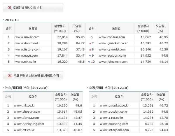Click the visitor count 19,167
Screen dimensions: 175x136
[62, 49]
